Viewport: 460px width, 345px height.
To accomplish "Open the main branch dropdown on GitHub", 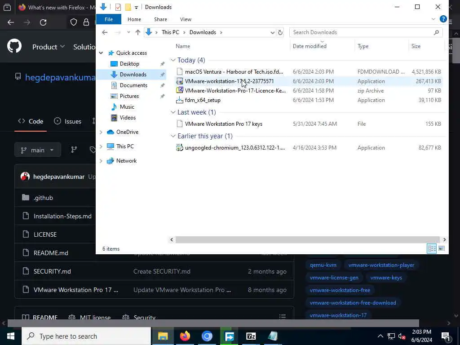I will click(38, 150).
